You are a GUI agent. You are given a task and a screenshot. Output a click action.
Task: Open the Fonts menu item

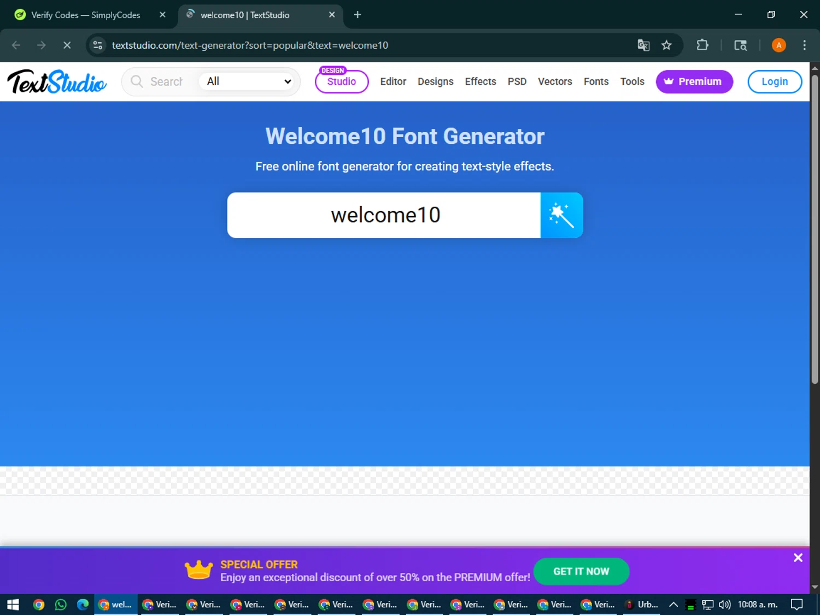(x=596, y=81)
